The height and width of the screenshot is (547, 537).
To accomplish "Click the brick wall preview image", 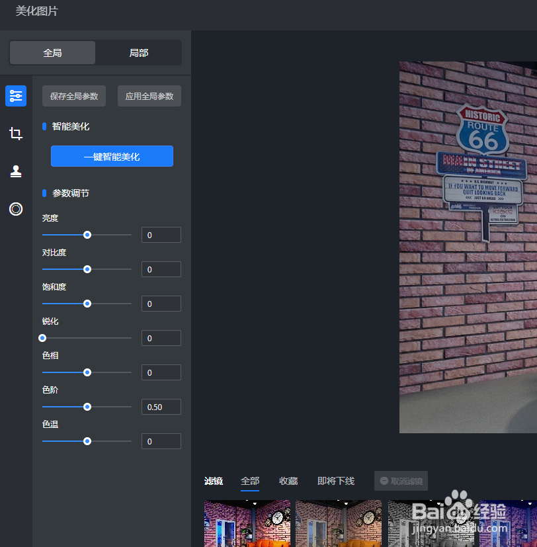I will [x=468, y=247].
